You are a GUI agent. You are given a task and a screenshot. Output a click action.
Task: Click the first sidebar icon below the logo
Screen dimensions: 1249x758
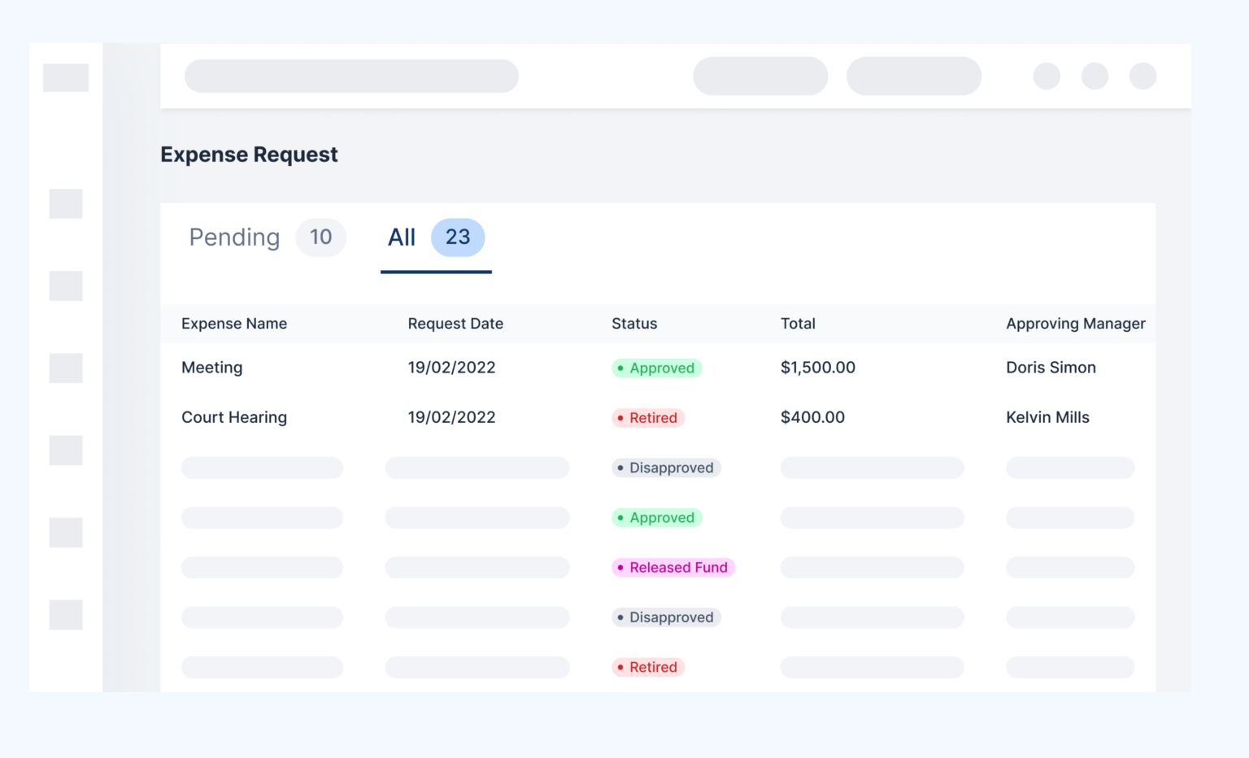point(66,204)
